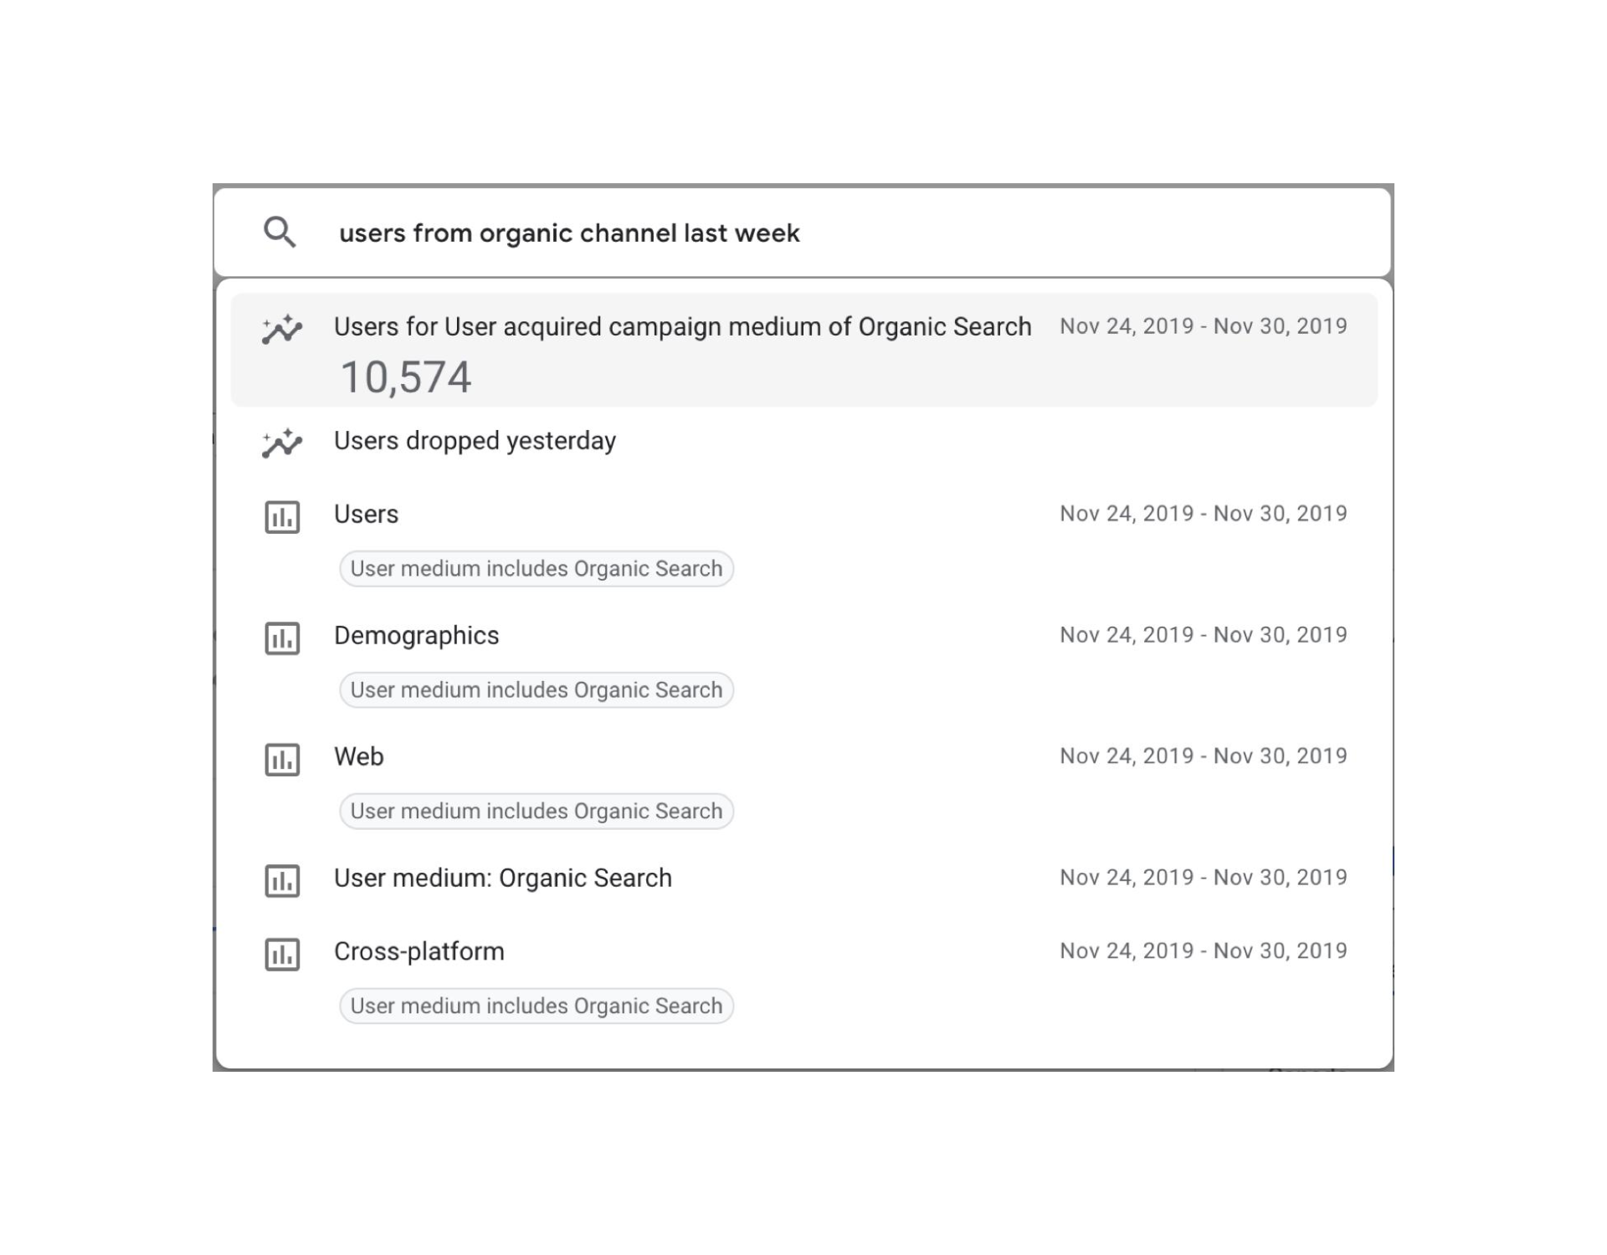The width and height of the screenshot is (1607, 1255).
Task: Open the User medium: Organic Search report
Action: (502, 878)
